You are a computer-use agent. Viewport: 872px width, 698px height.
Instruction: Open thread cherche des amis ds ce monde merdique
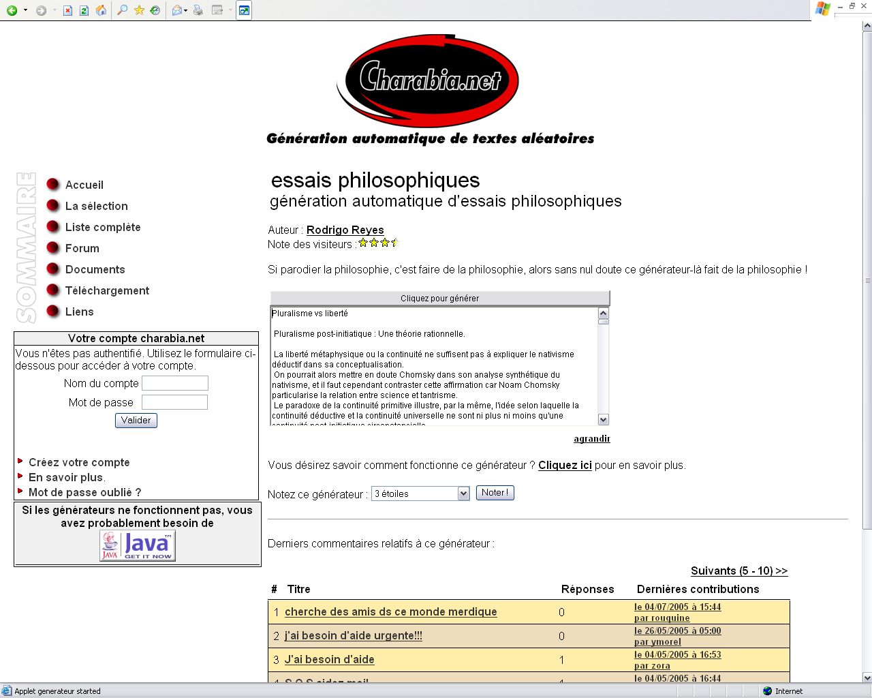tap(391, 611)
